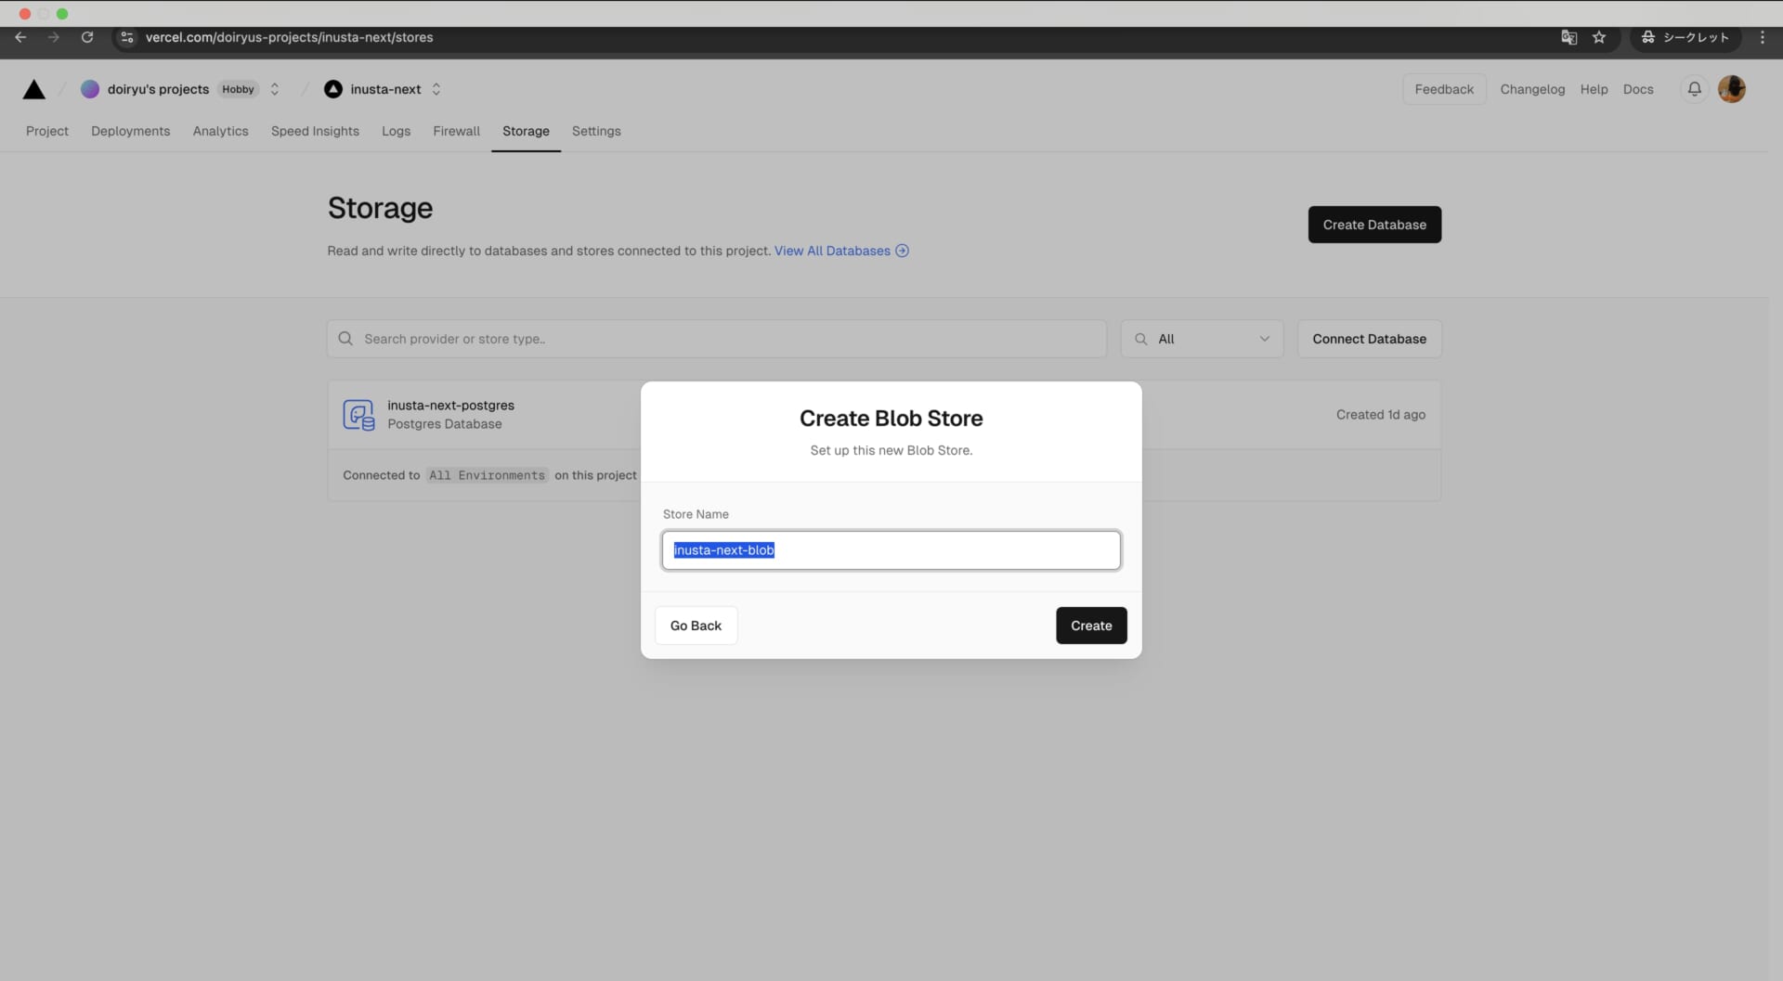Viewport: 1783px width, 981px height.
Task: Click the Go Back button
Action: click(696, 626)
